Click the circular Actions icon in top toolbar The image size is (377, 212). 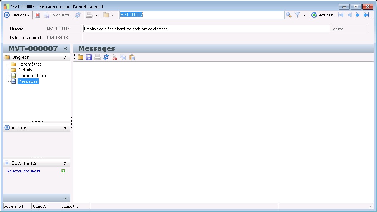(x=7, y=15)
